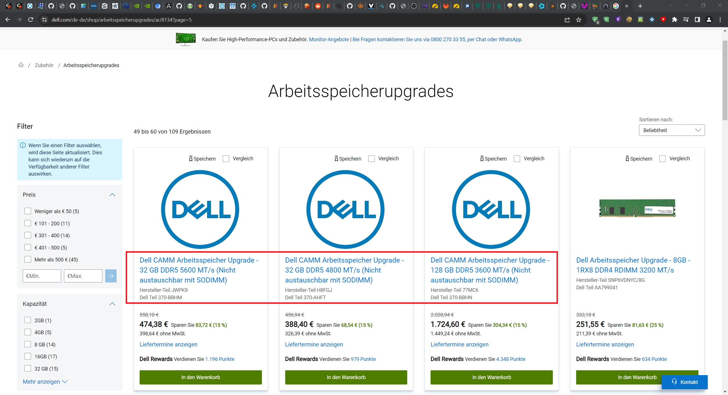The height and width of the screenshot is (395, 728).
Task: Switch to the GitLab tab
Action: (446, 6)
